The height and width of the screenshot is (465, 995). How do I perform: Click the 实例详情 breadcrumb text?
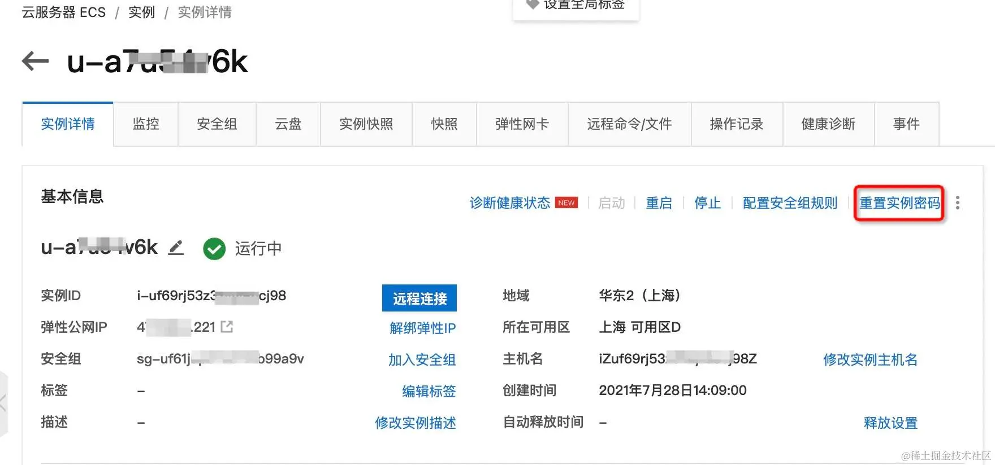click(x=205, y=12)
